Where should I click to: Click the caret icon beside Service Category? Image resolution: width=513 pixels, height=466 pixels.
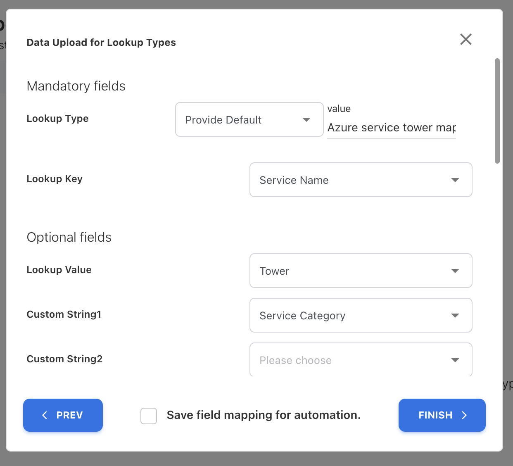click(x=455, y=316)
